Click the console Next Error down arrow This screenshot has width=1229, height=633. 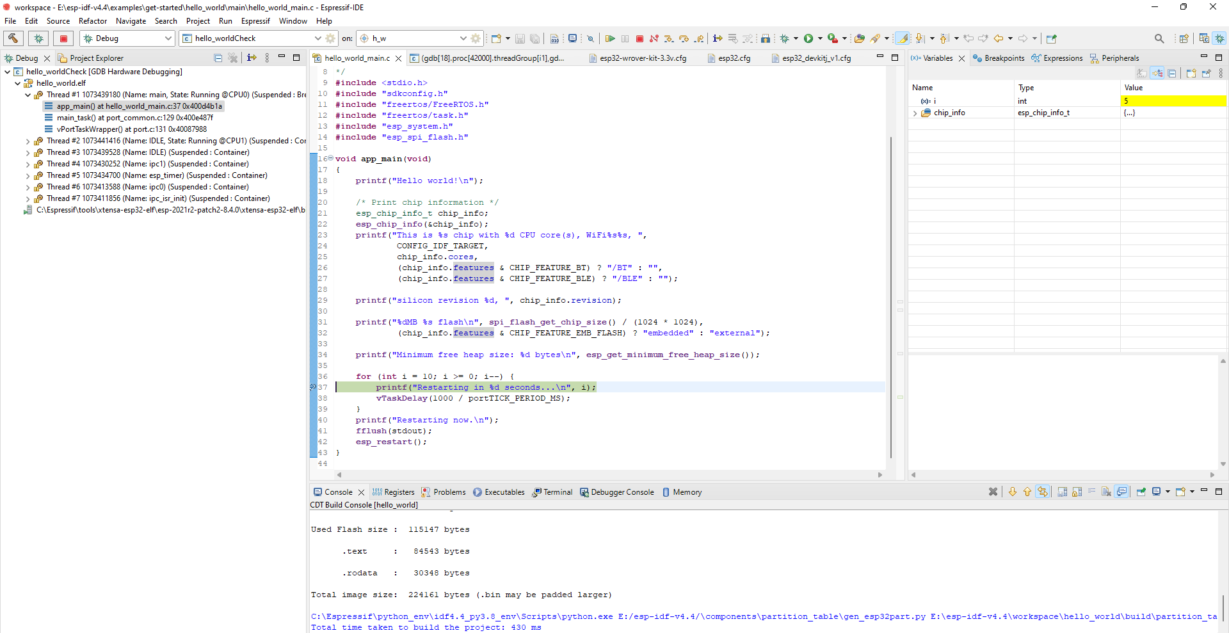click(x=1012, y=492)
